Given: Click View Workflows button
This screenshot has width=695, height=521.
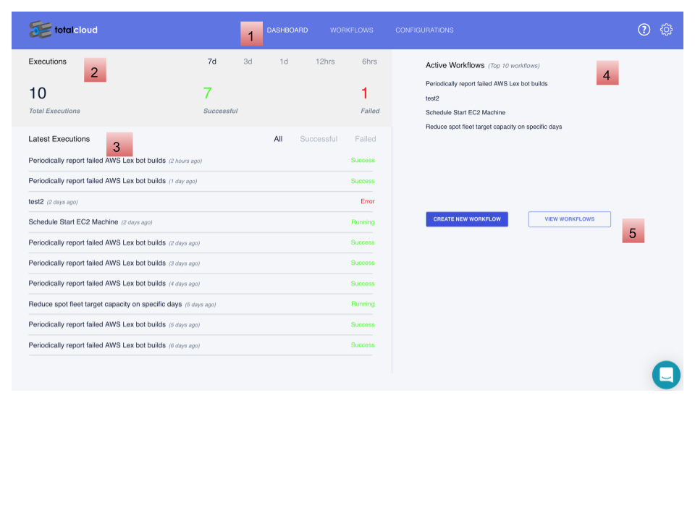Looking at the screenshot, I should click(569, 219).
